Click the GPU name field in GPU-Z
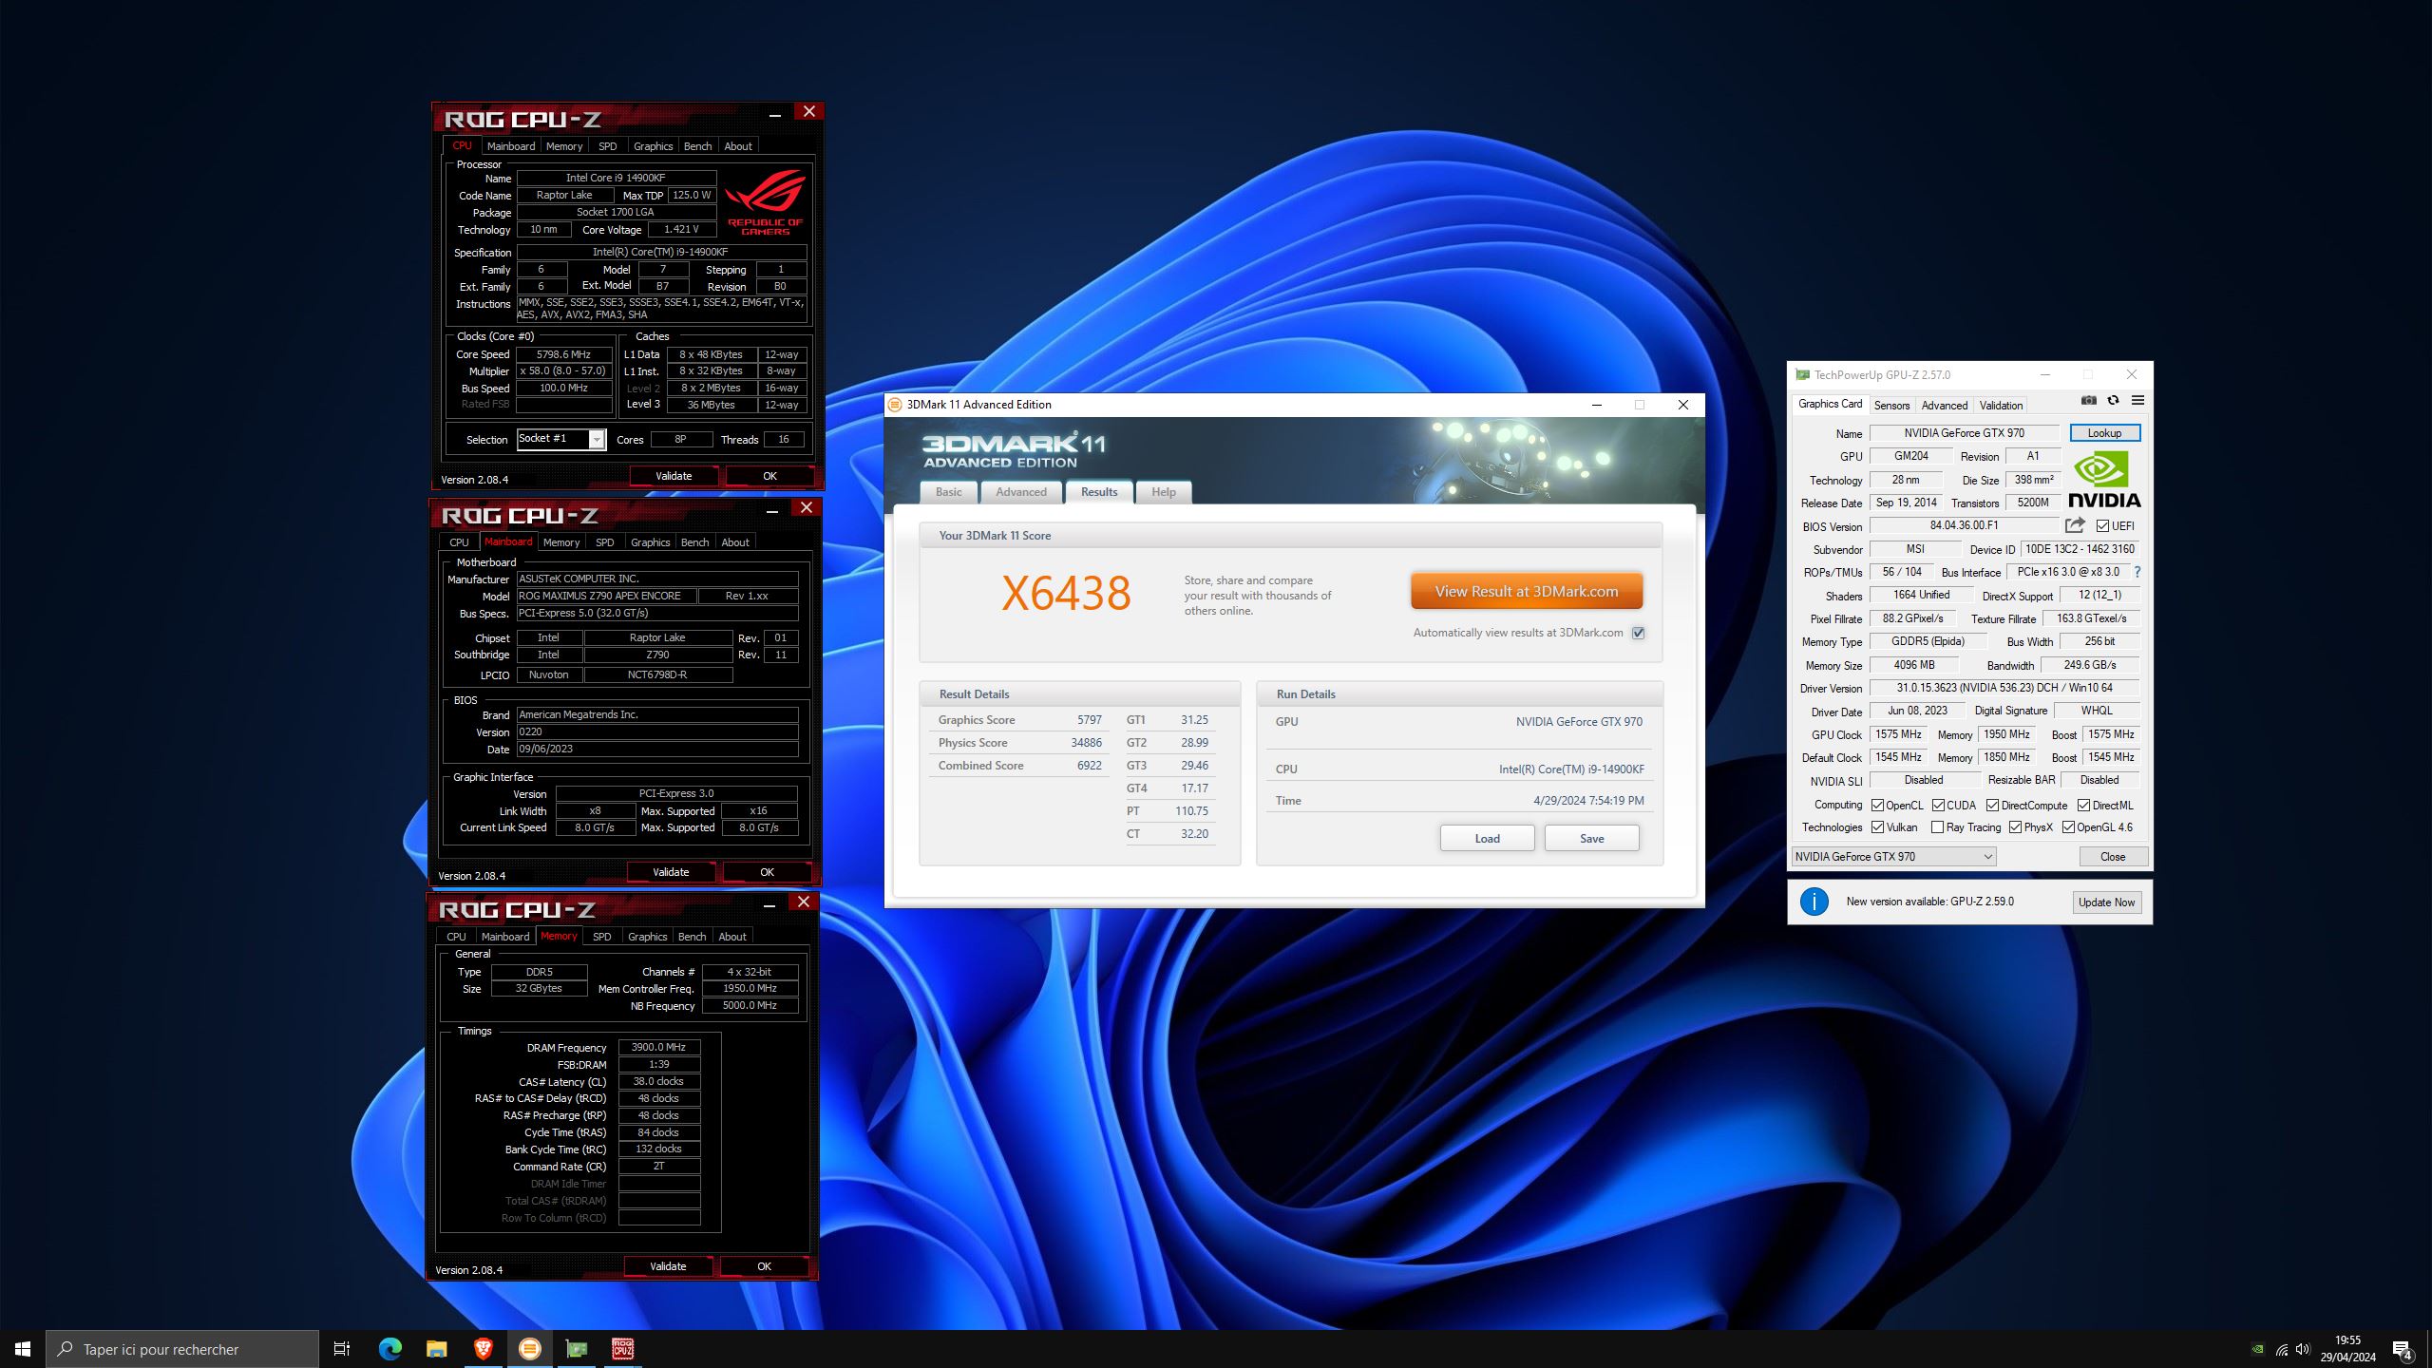 (1964, 433)
